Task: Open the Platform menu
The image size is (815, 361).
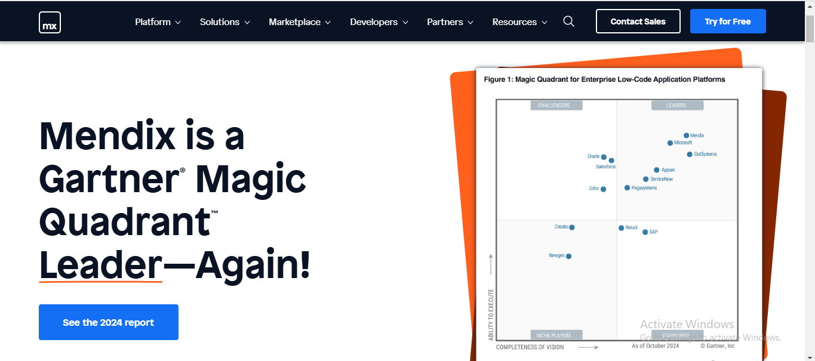Action: 158,22
